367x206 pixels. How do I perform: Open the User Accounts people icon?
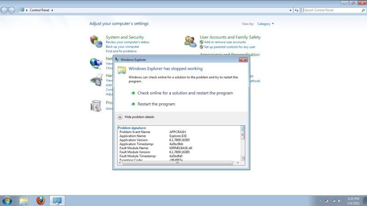(190, 41)
